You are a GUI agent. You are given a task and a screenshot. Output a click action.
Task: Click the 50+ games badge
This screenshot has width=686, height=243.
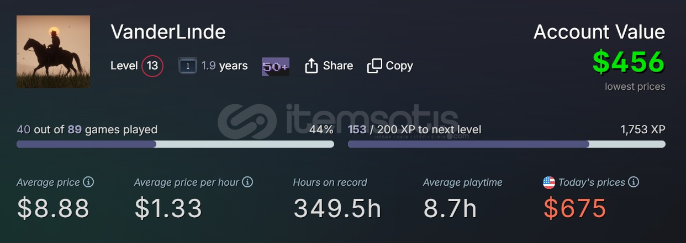(275, 66)
